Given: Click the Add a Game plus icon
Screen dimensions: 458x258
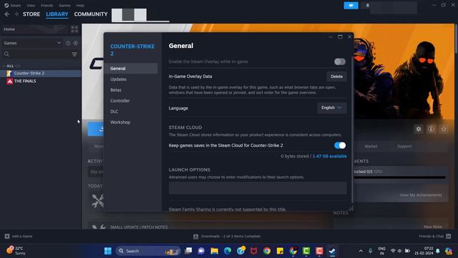Looking at the screenshot, I should click(7, 236).
